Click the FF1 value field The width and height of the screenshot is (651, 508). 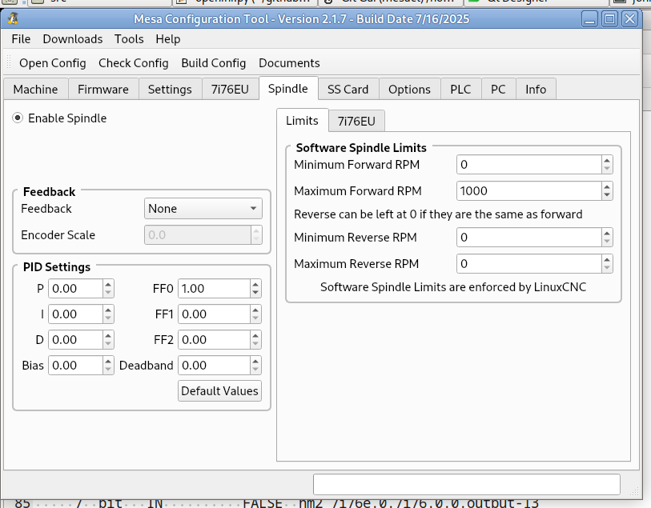(215, 314)
